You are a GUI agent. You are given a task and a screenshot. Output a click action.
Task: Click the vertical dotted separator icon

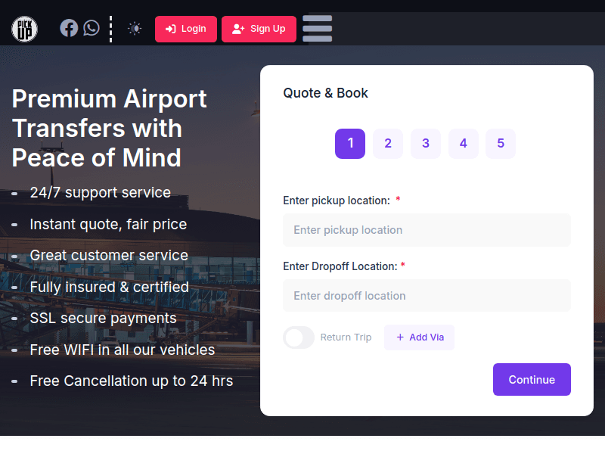pyautogui.click(x=111, y=29)
